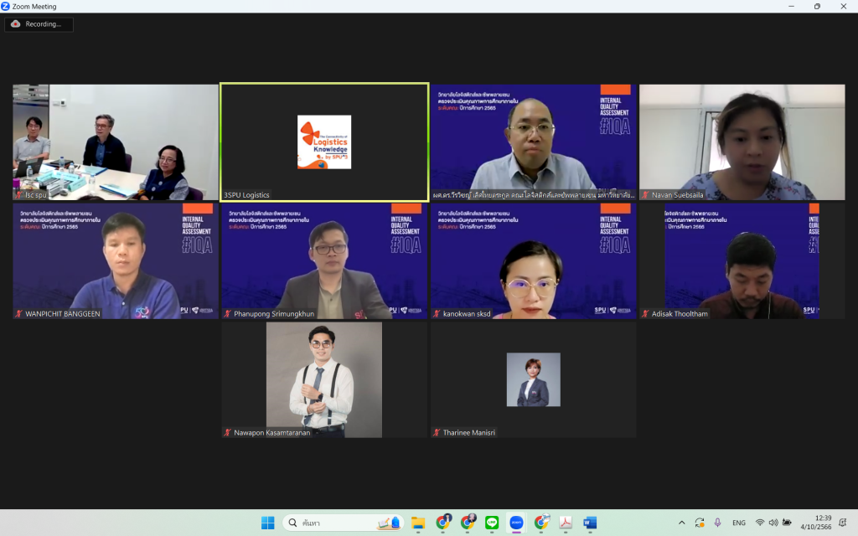Show hidden system tray icons
Screen dimensions: 858x536
(x=682, y=523)
